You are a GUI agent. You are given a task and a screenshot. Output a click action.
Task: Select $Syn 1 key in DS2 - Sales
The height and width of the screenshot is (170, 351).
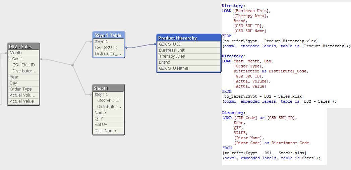(16, 59)
